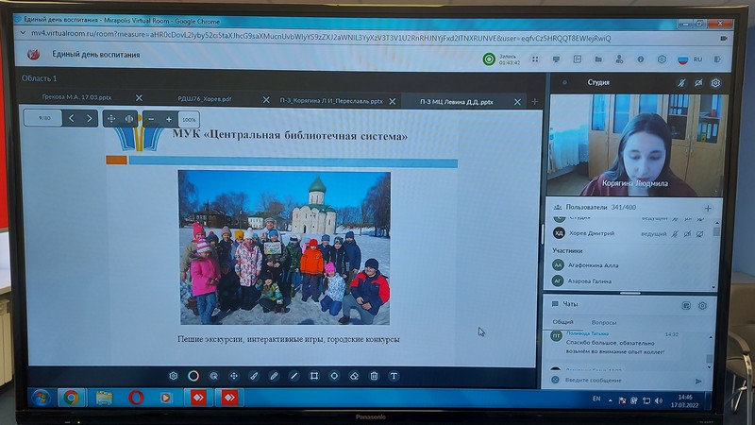Switch to tab РДШ76_Хорев.pdf
This screenshot has width=755, height=425.
pos(205,99)
